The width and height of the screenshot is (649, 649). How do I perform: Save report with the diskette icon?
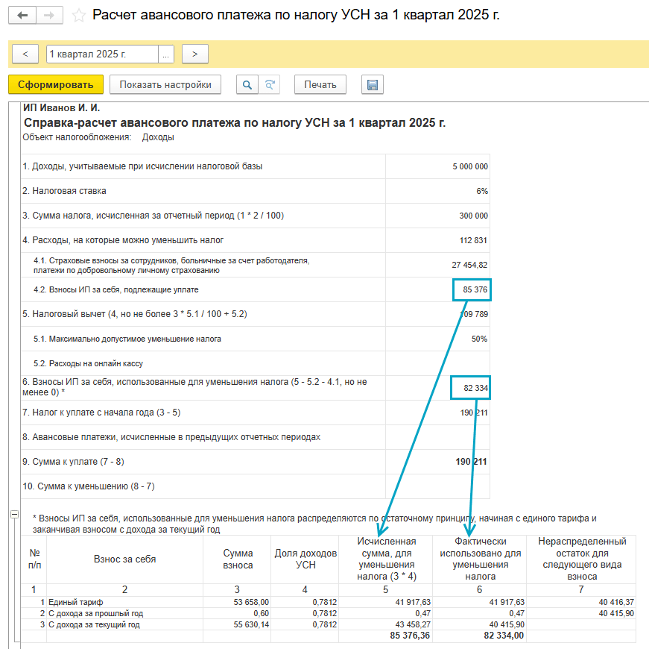[372, 84]
